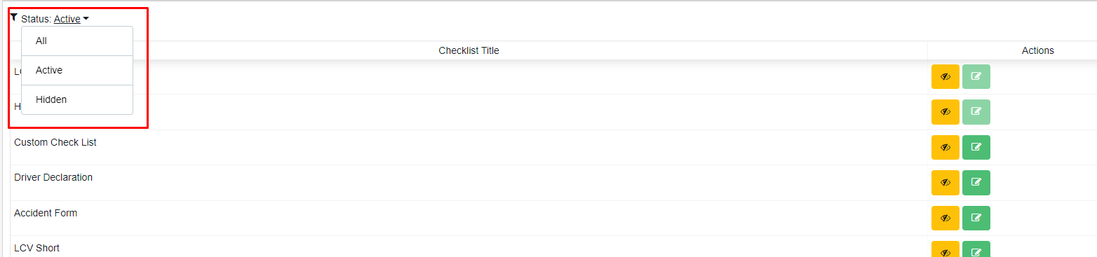Pick Hidden in status filter list
The height and width of the screenshot is (257, 1097).
pos(77,100)
